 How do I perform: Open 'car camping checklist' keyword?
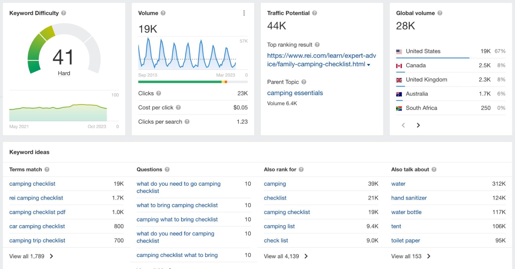point(37,226)
